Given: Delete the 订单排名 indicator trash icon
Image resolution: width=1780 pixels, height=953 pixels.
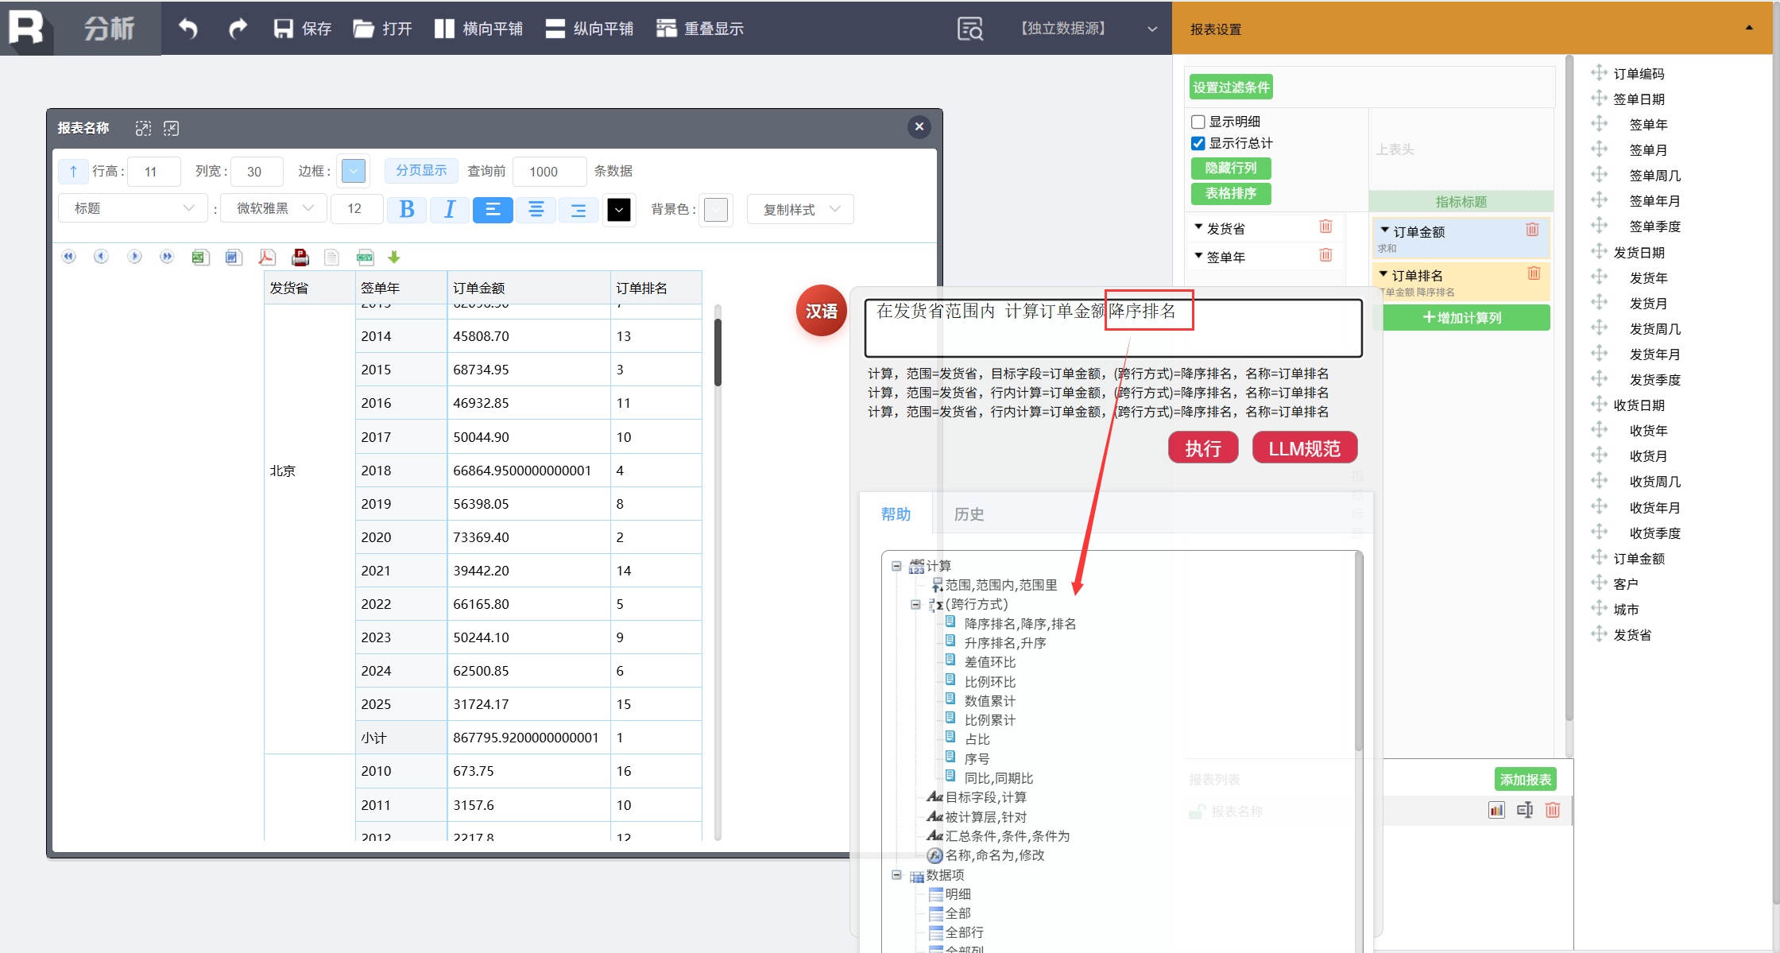Looking at the screenshot, I should point(1534,273).
